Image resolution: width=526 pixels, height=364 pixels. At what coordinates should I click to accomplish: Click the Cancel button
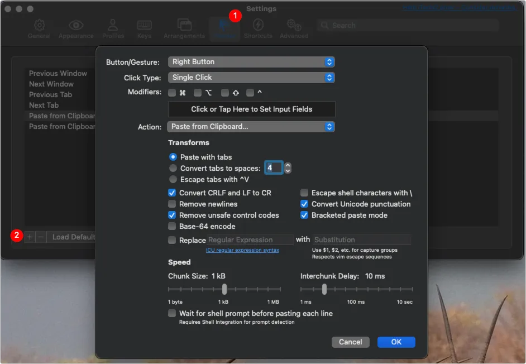click(x=350, y=342)
